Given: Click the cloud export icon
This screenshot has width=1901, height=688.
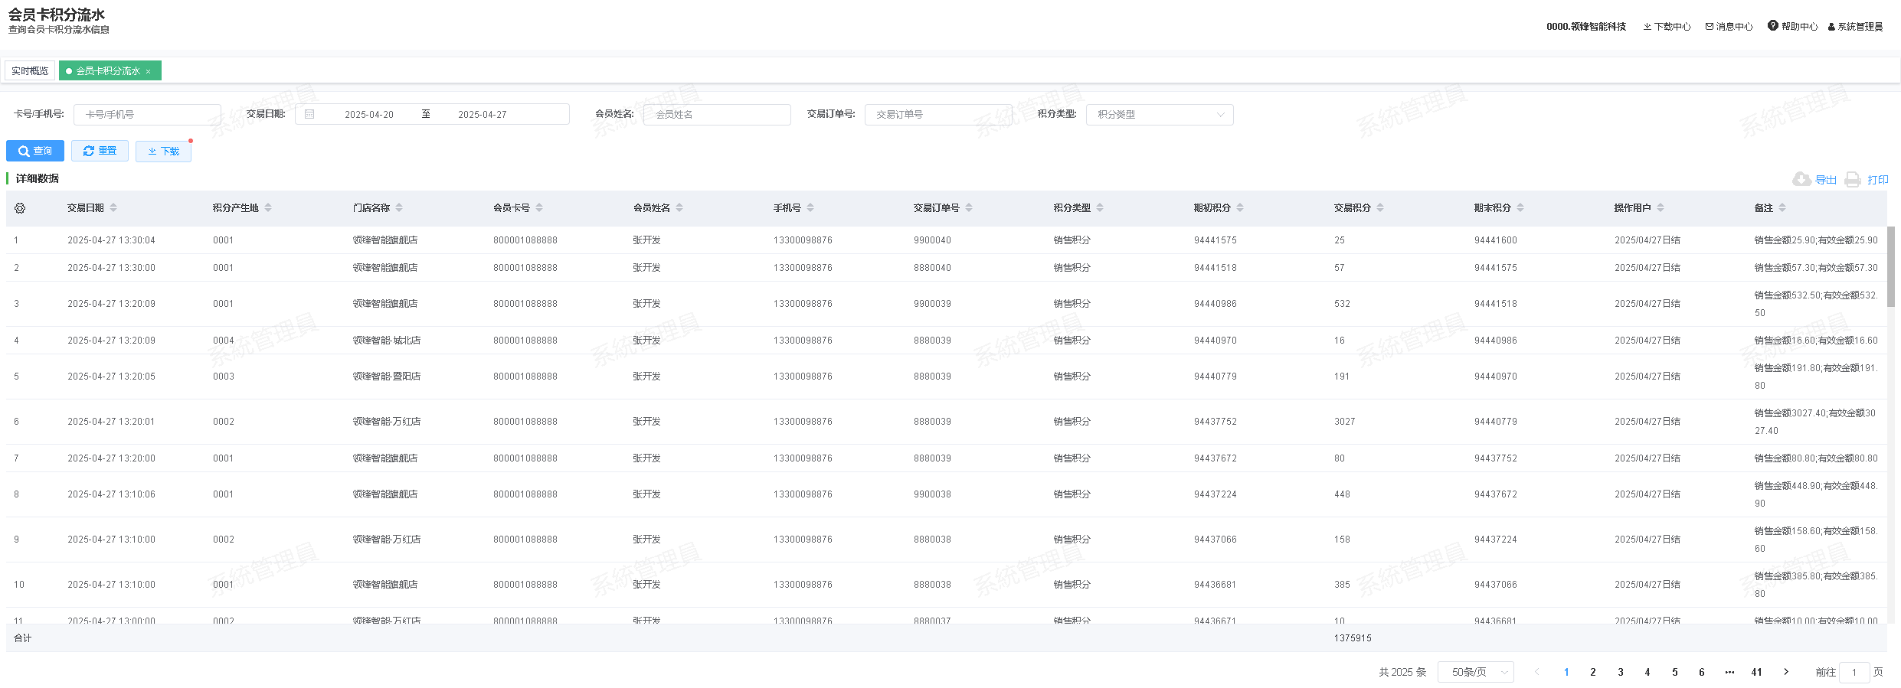Looking at the screenshot, I should pyautogui.click(x=1801, y=179).
